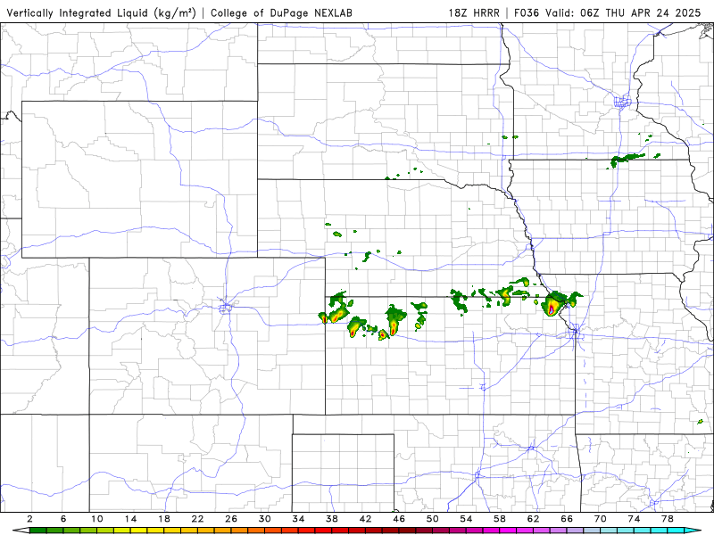Click the '70' value on the color scale
The width and height of the screenshot is (714, 535).
click(600, 519)
